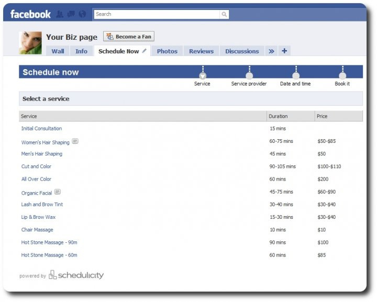This screenshot has width=377, height=302.
Task: Open the Discussions tab
Action: [242, 51]
